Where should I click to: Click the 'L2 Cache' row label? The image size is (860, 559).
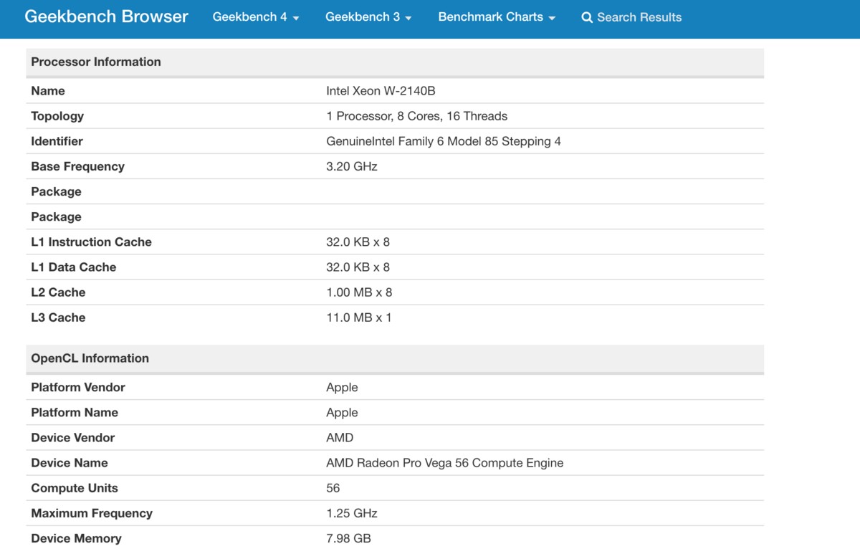(58, 292)
